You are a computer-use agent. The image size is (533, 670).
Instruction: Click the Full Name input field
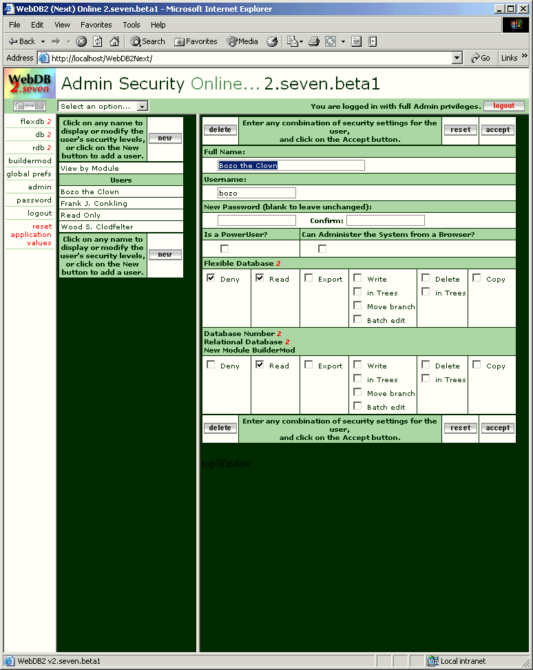291,165
